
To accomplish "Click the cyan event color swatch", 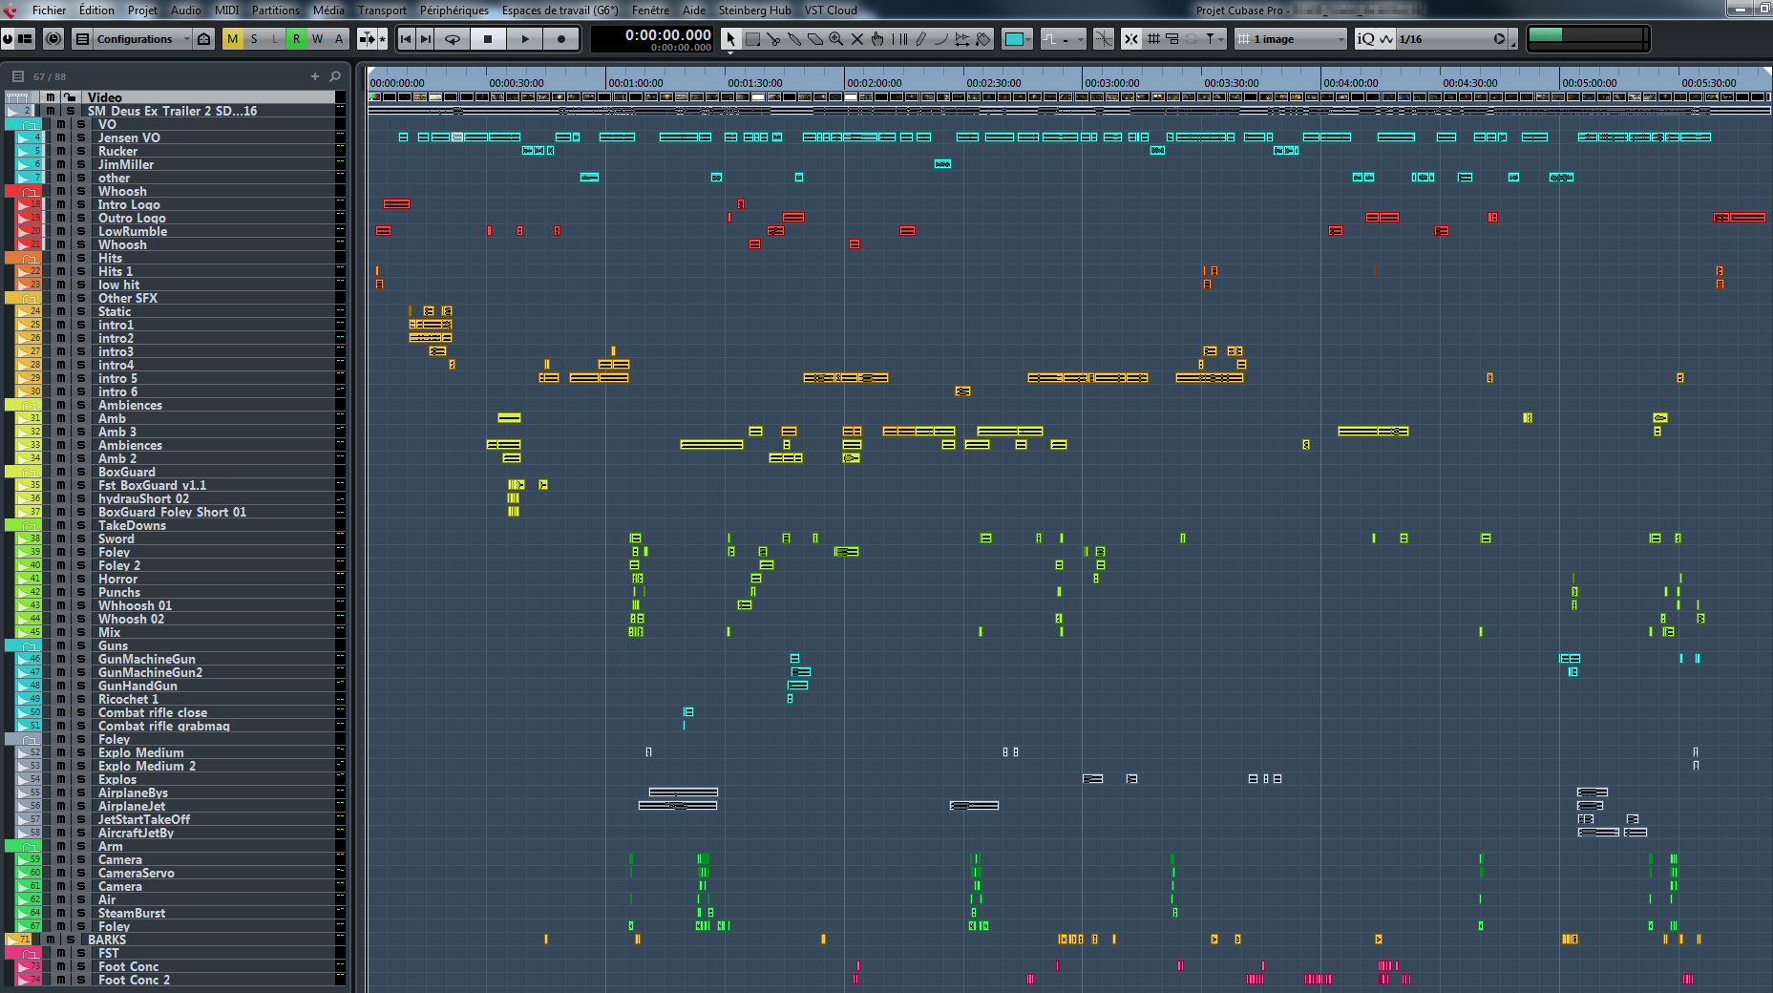I will pyautogui.click(x=1013, y=39).
